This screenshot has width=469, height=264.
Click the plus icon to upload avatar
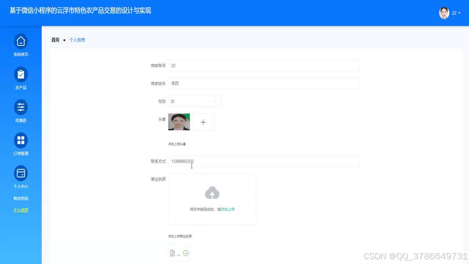[203, 122]
